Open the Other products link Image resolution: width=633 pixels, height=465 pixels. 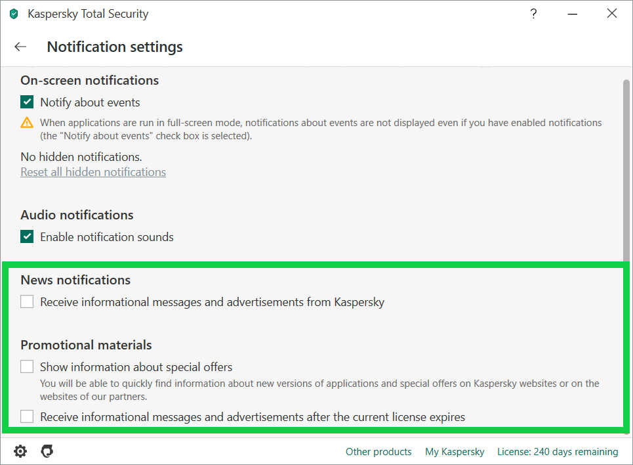point(378,452)
